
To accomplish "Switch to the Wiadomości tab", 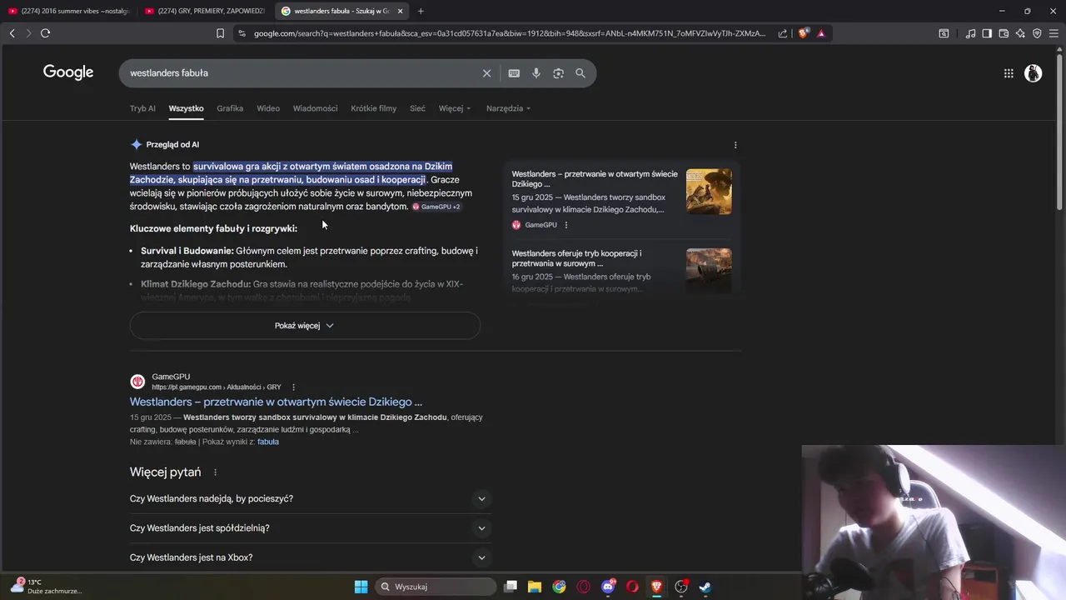I will (x=315, y=108).
